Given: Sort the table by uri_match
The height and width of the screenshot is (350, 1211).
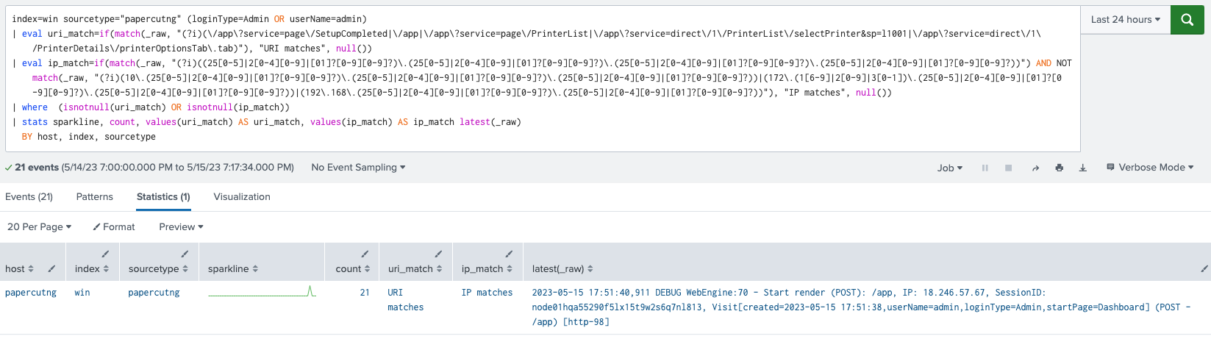Looking at the screenshot, I should pos(415,269).
